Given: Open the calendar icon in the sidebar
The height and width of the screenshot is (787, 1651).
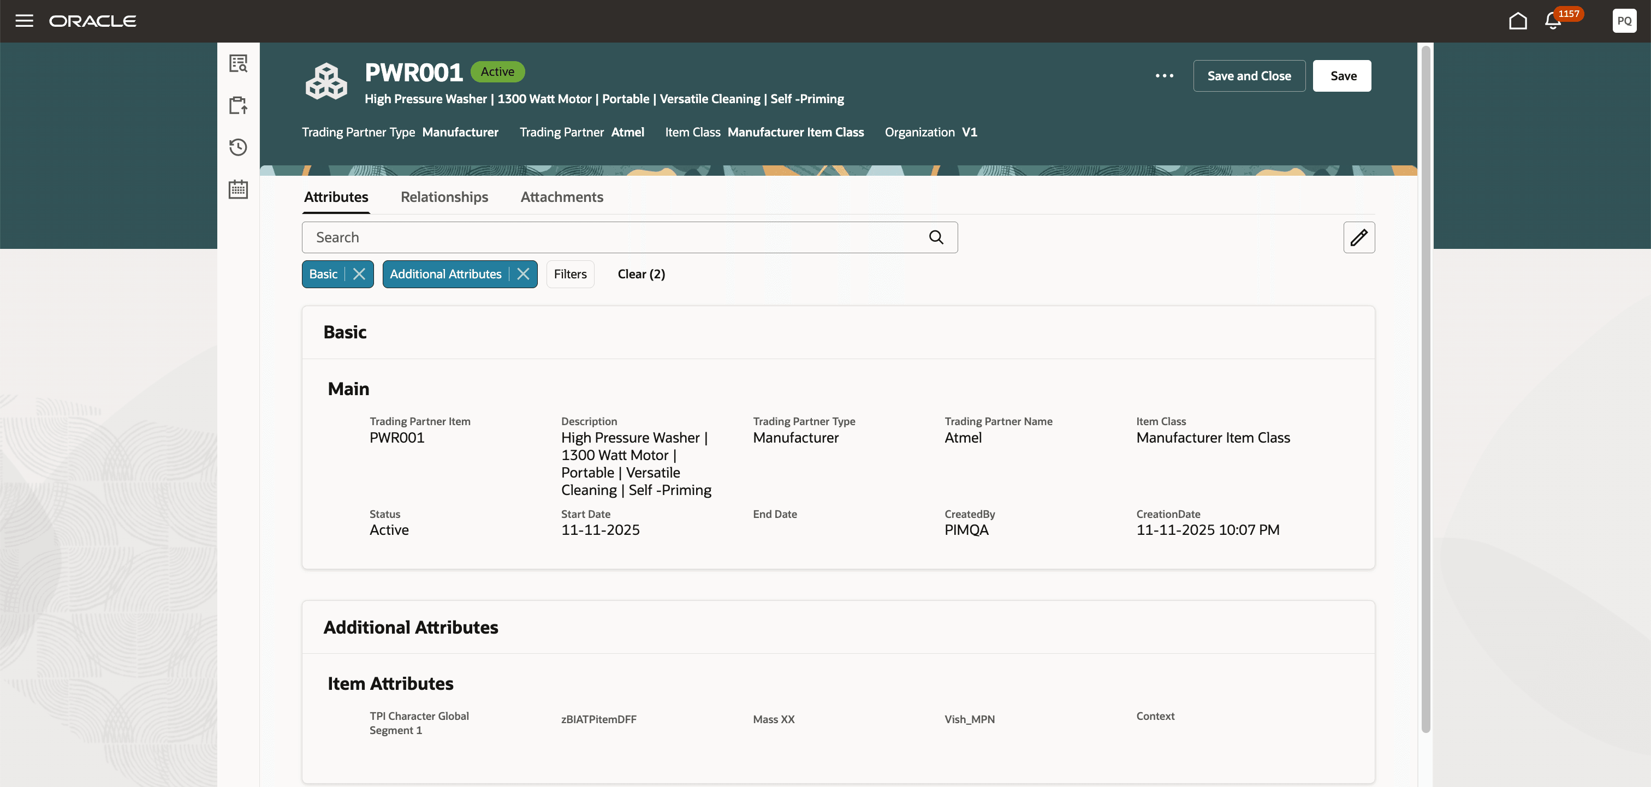Looking at the screenshot, I should tap(238, 188).
